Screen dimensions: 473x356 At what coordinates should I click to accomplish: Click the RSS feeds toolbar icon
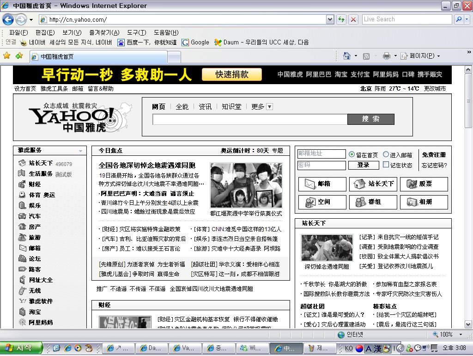click(366, 56)
